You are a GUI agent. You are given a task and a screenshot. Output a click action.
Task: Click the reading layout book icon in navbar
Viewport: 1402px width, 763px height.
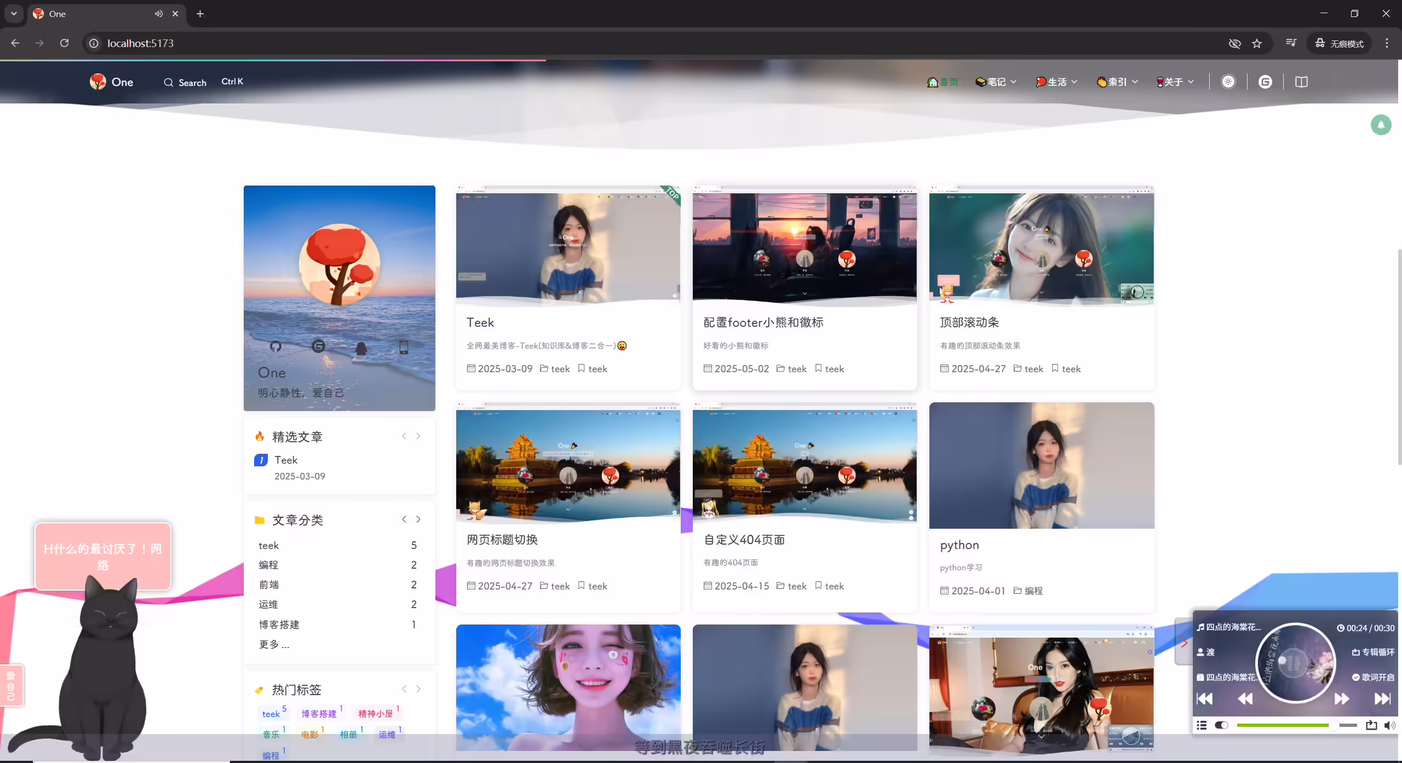tap(1302, 82)
